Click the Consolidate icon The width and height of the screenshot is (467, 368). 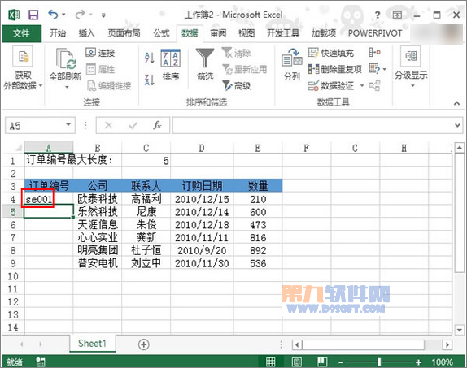point(375,52)
